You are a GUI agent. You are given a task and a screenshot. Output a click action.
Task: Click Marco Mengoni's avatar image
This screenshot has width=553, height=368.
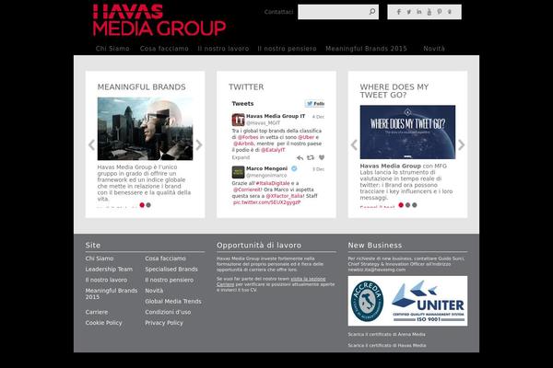click(238, 172)
